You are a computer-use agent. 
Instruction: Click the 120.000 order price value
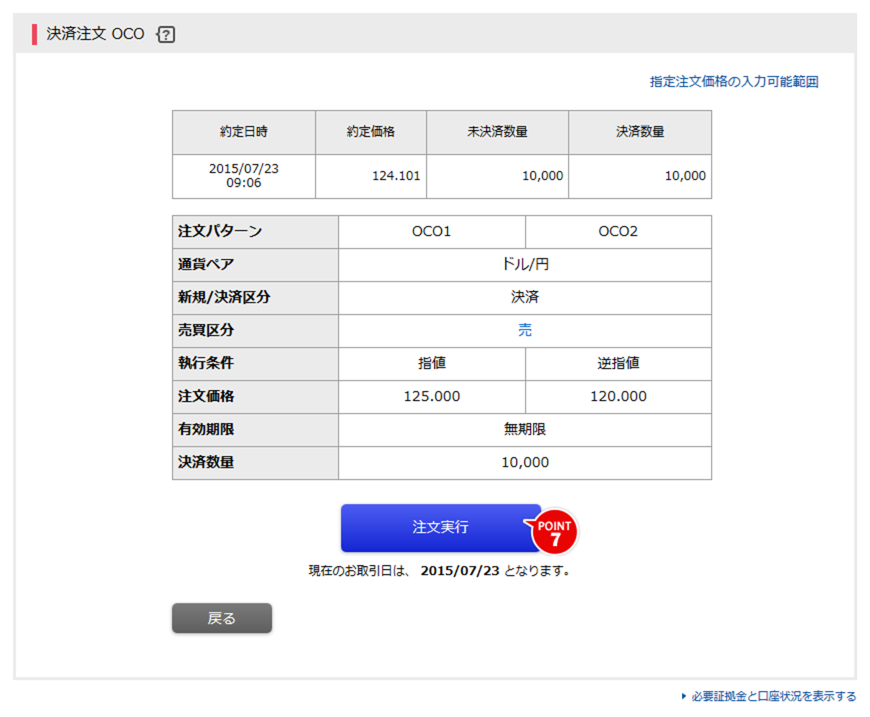click(618, 396)
